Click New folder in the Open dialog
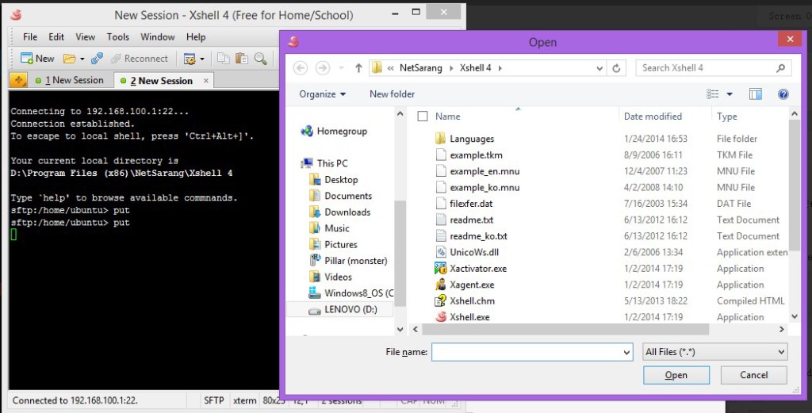The width and height of the screenshot is (812, 413). point(392,94)
